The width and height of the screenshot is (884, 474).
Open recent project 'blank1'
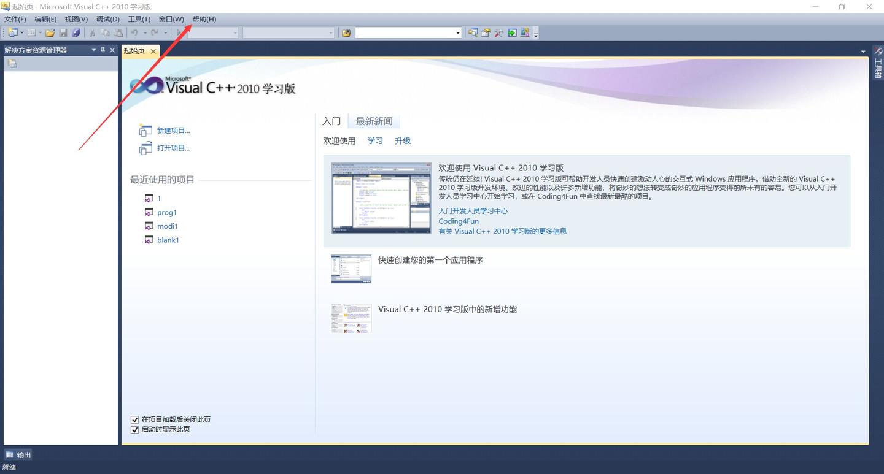(x=168, y=240)
